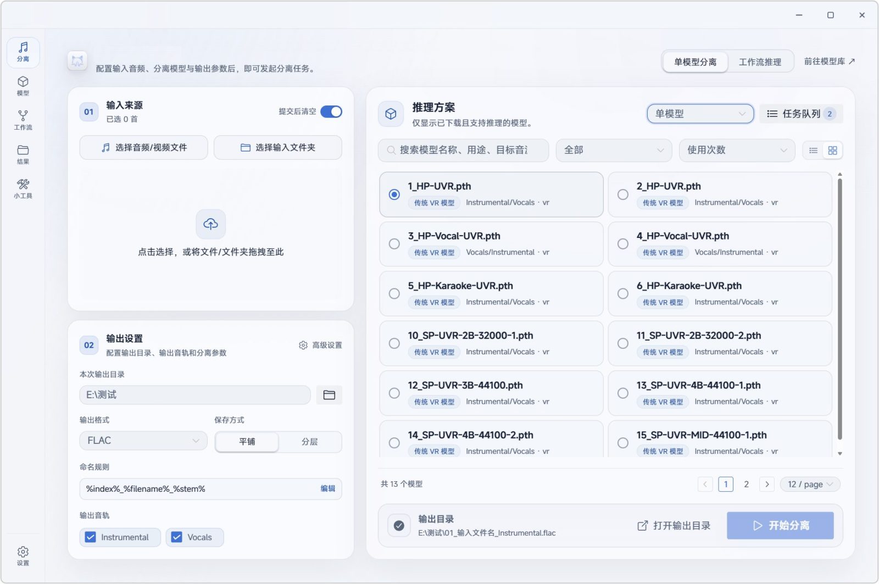Select the 2_HP-UVR.pth model radio
The width and height of the screenshot is (879, 584).
[623, 194]
